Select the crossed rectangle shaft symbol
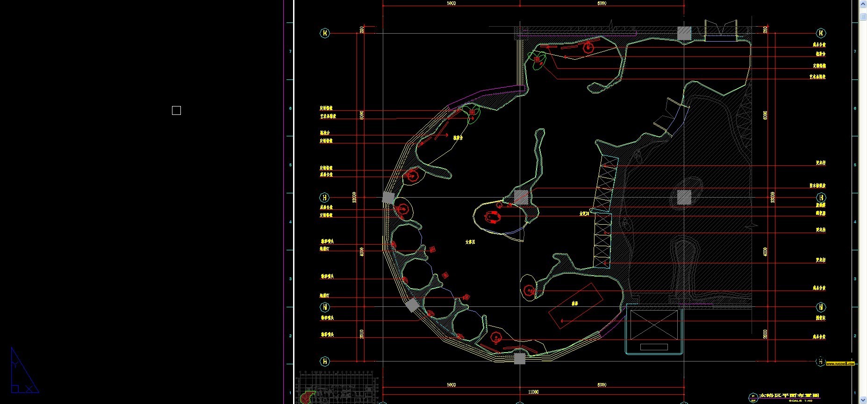 point(654,325)
